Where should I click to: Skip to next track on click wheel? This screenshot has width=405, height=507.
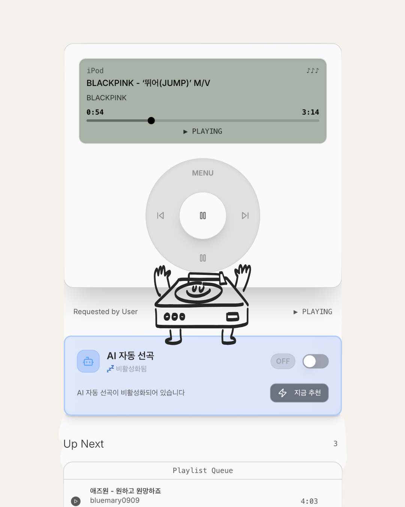click(x=245, y=216)
